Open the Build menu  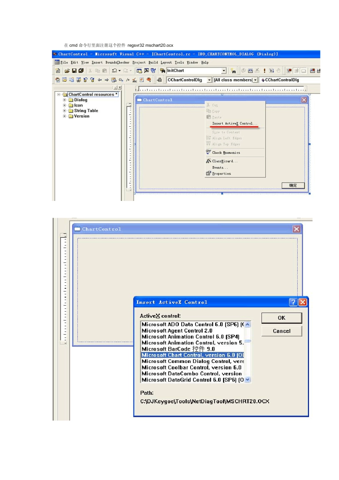(153, 62)
